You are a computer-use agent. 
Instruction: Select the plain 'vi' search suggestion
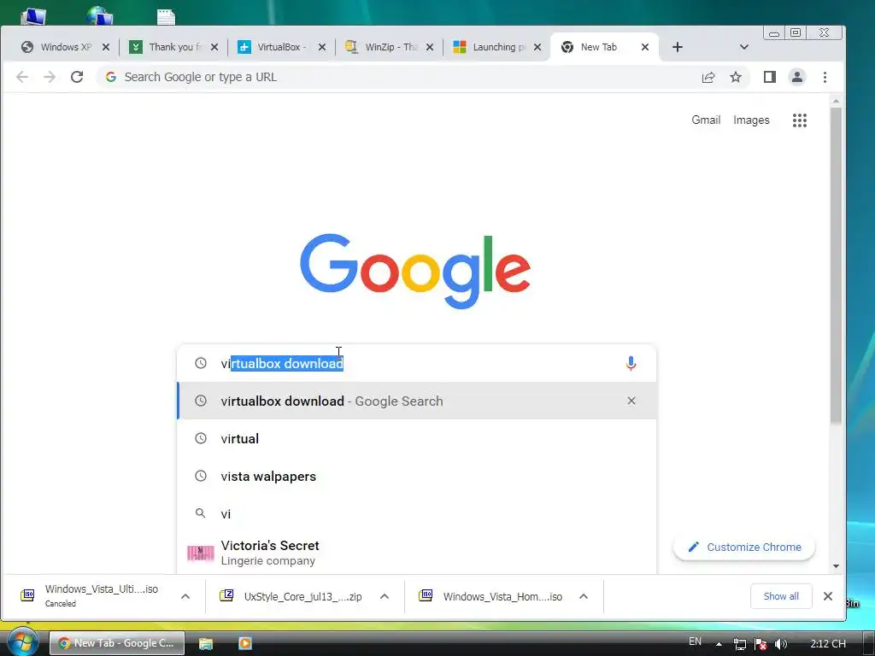point(416,513)
